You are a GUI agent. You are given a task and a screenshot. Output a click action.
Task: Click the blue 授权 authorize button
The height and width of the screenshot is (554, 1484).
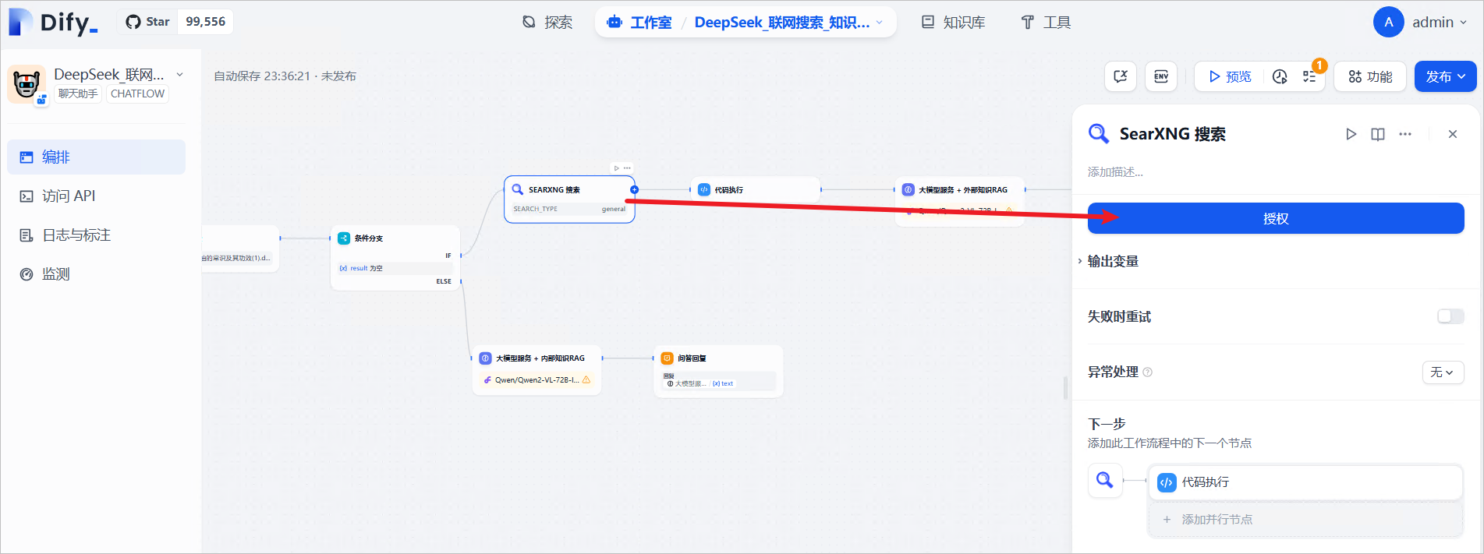point(1276,218)
